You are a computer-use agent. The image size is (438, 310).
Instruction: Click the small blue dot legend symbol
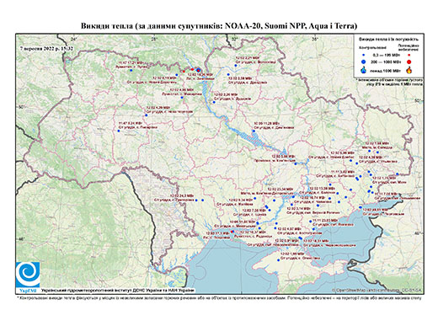coord(363,56)
